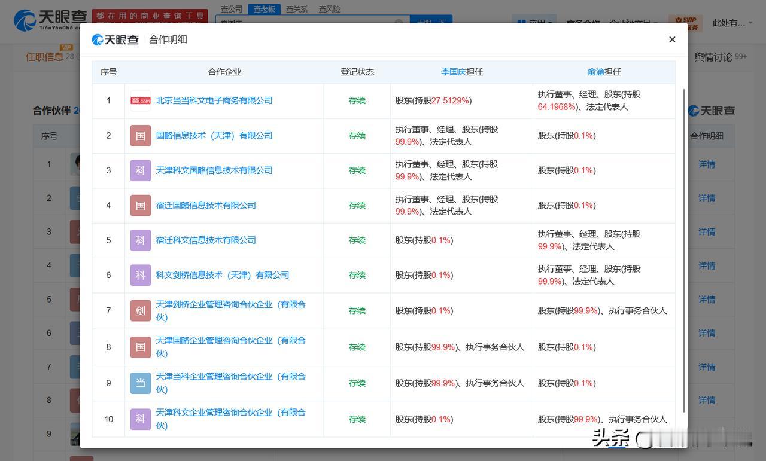Open 天津科文企业管理咨询合伙企业 link
The image size is (766, 461).
[231, 419]
